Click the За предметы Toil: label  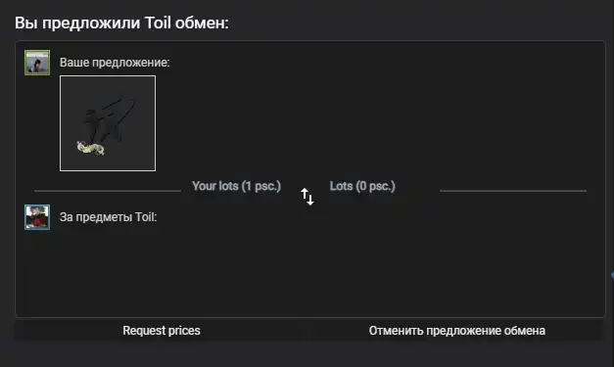(108, 217)
